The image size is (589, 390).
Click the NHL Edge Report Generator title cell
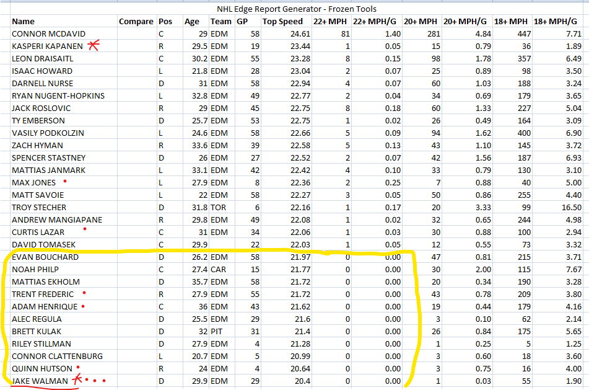(296, 9)
